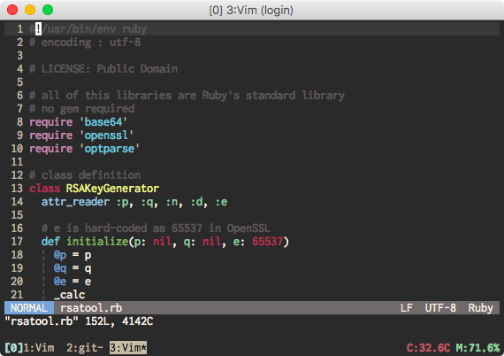Click the attr_reader keyword on line 14
Viewport: 504px width, 356px height.
point(75,202)
